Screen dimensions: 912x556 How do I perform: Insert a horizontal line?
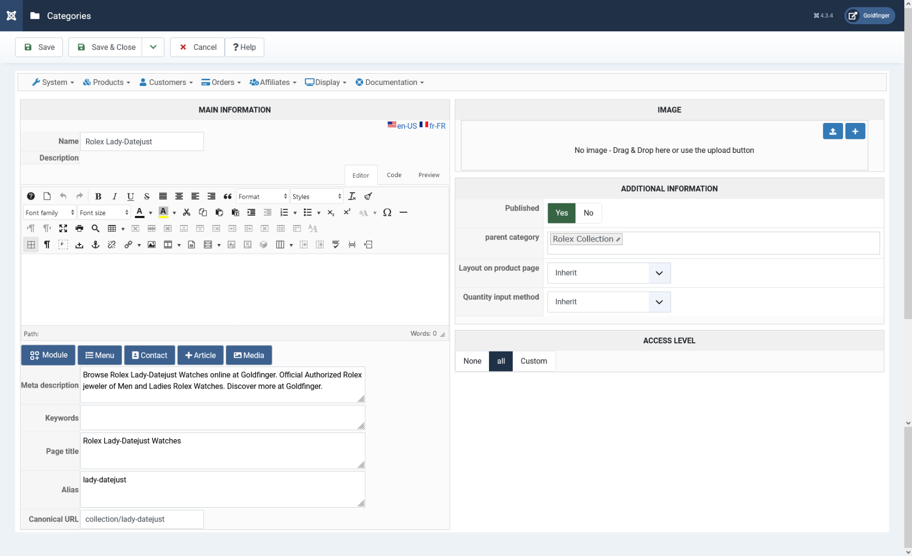pyautogui.click(x=403, y=213)
